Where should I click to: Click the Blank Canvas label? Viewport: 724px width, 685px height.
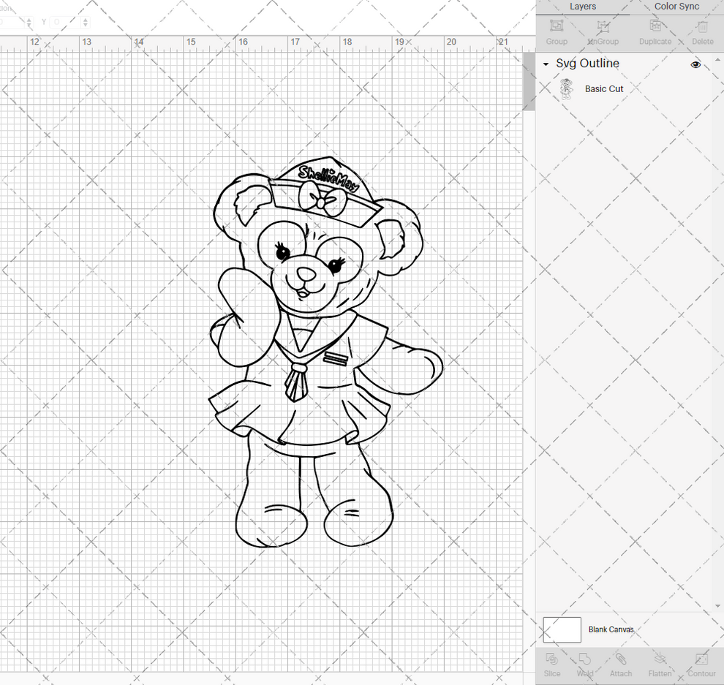(x=612, y=629)
